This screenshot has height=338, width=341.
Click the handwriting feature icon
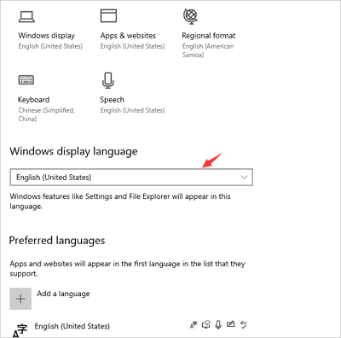231,324
